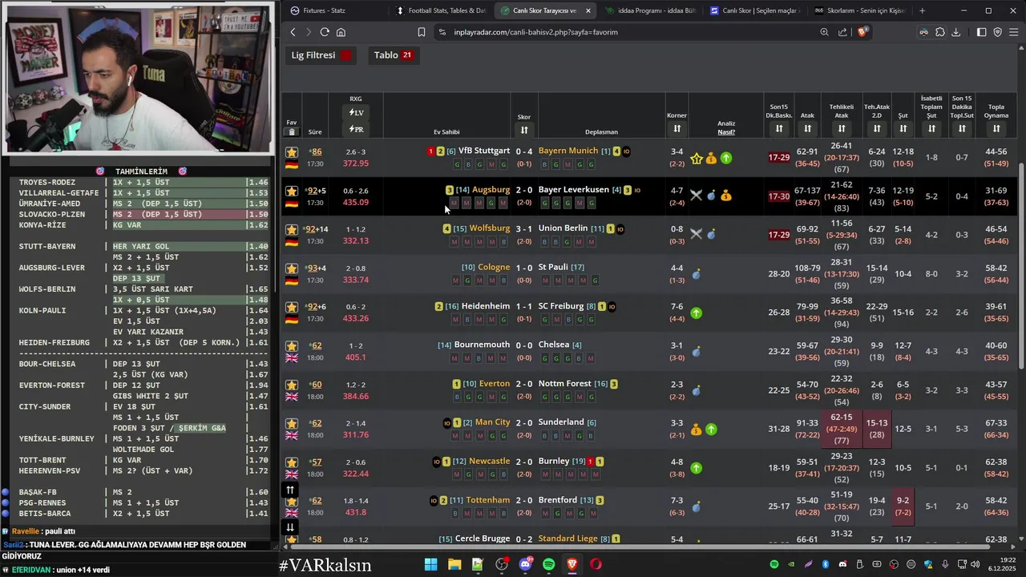Click crossed swords icon in Augsburg row
1026x577 pixels.
click(697, 196)
